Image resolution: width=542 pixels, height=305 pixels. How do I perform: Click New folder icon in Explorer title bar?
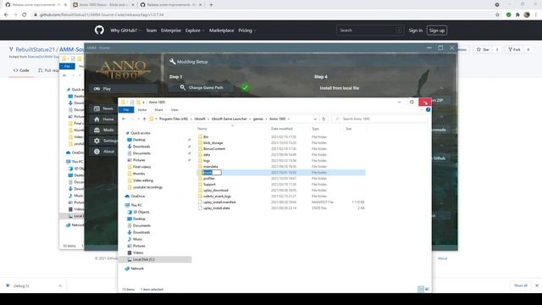[x=138, y=103]
